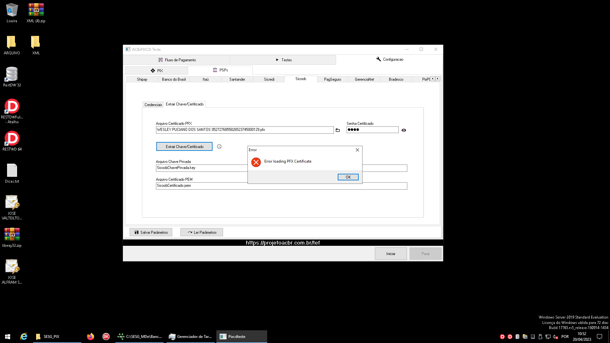Click the info icon beside Extrair button
The height and width of the screenshot is (343, 610).
click(219, 146)
